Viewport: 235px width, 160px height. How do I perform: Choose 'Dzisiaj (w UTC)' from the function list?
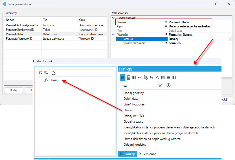(x=134, y=116)
